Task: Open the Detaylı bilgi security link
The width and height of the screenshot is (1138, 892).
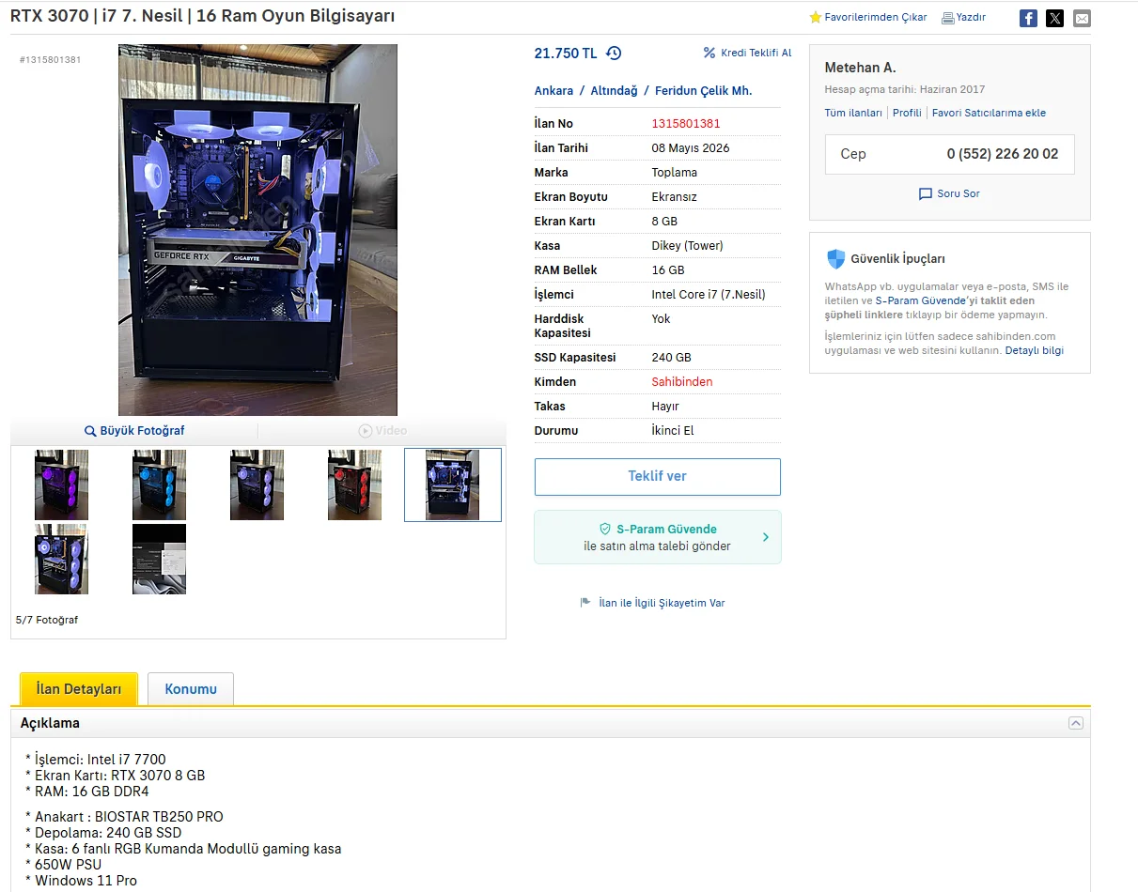Action: 1035,350
